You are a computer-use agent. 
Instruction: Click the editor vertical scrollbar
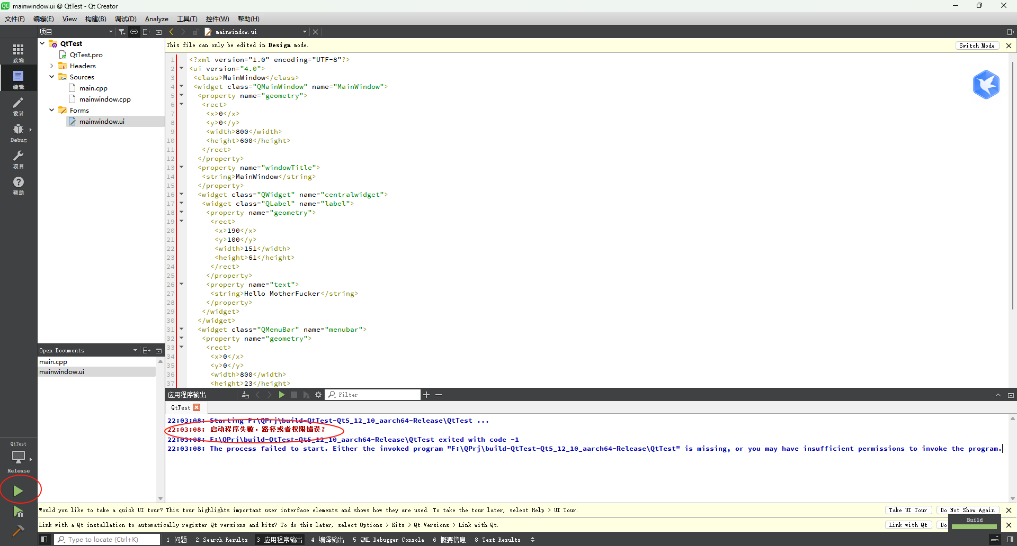click(1013, 185)
